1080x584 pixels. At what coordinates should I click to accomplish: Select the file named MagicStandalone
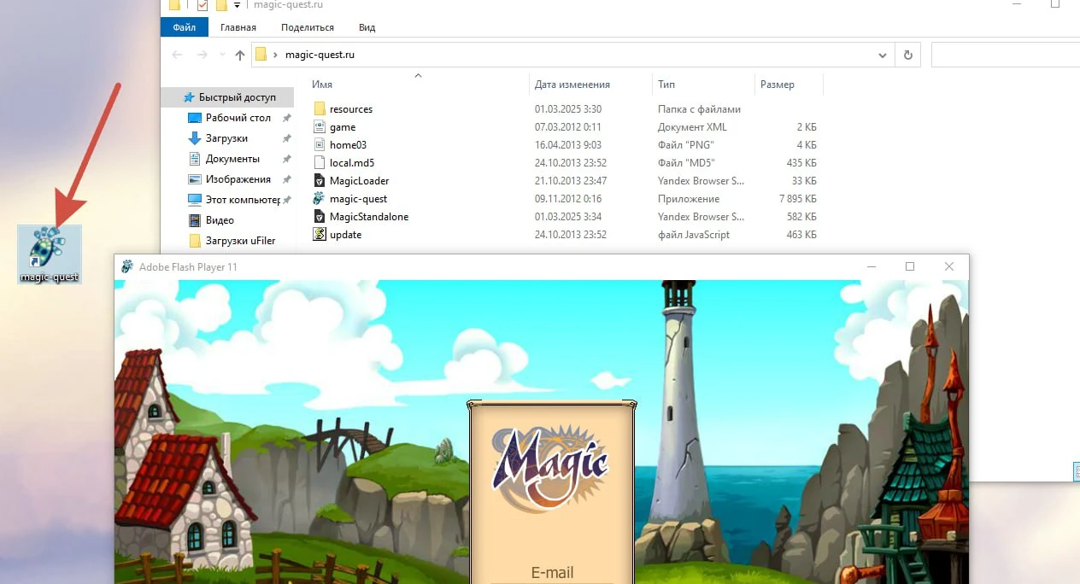click(x=369, y=217)
